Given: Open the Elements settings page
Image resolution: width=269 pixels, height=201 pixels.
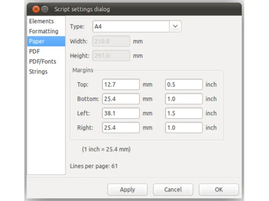Looking at the screenshot, I should (x=46, y=21).
